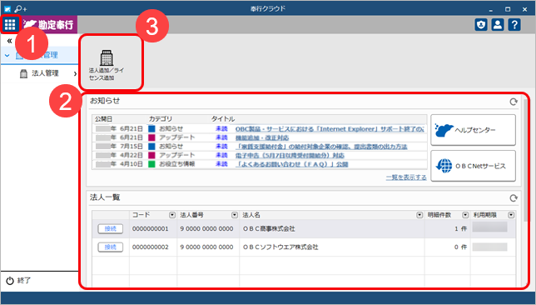536x305 pixels.
Task: Maximize the 奉行クラウド window
Action: pyautogui.click(x=508, y=9)
